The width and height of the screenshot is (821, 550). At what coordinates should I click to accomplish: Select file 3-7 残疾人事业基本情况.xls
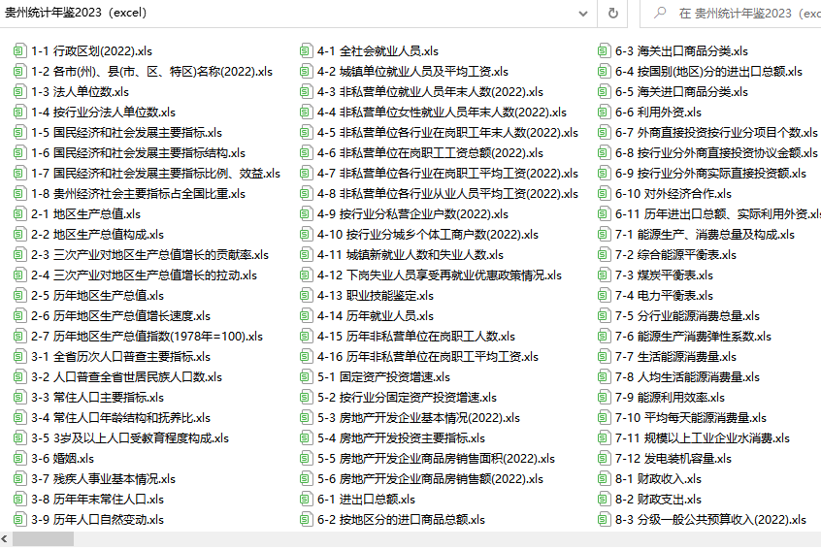point(95,479)
